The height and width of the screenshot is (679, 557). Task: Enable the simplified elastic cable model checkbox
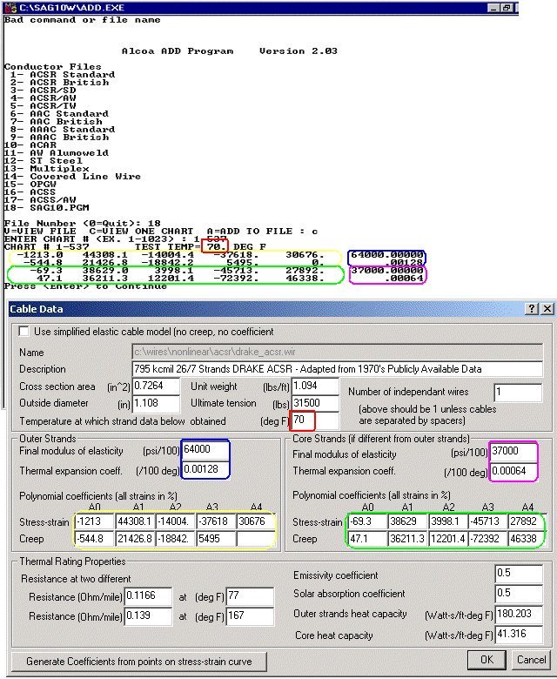click(23, 332)
